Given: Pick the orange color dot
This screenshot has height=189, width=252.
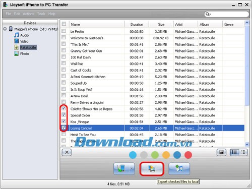Looking at the screenshot, I should [166, 155].
